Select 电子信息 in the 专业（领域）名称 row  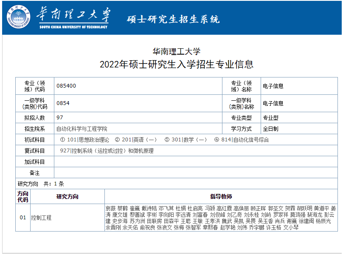click(273, 86)
